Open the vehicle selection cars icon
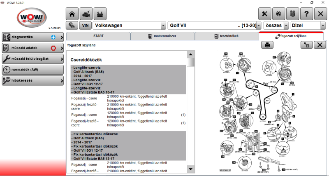Screen dimensions: 329x176 point(72,26)
